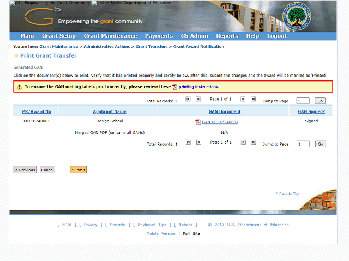The image size is (349, 261).
Task: Select Reports in the navigation bar
Action: pyautogui.click(x=227, y=36)
